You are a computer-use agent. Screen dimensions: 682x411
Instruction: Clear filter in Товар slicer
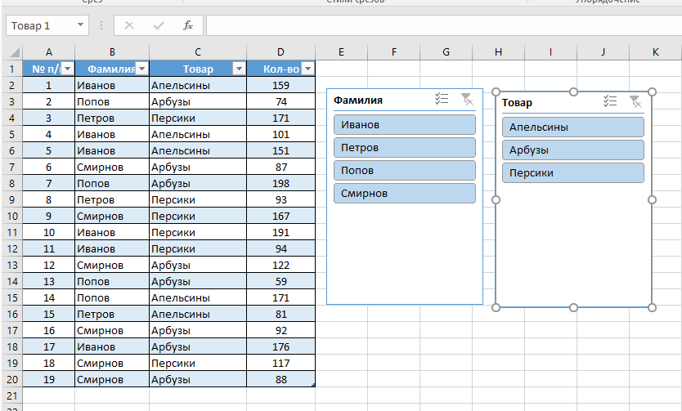pyautogui.click(x=636, y=101)
